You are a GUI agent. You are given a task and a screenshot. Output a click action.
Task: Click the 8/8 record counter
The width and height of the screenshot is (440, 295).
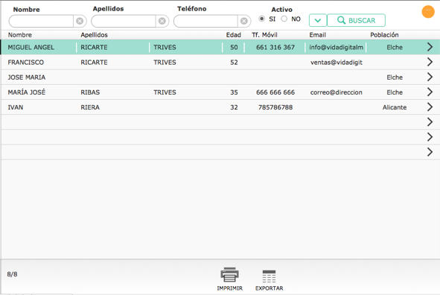point(12,274)
